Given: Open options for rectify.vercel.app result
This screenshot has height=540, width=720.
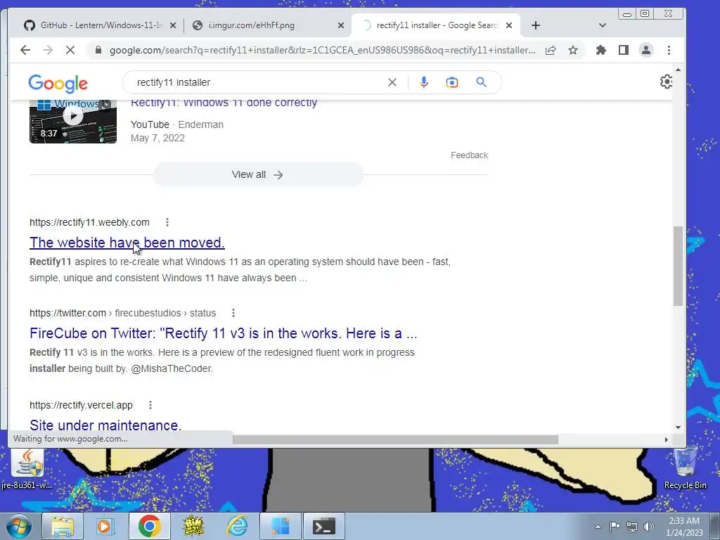Looking at the screenshot, I should (x=150, y=405).
